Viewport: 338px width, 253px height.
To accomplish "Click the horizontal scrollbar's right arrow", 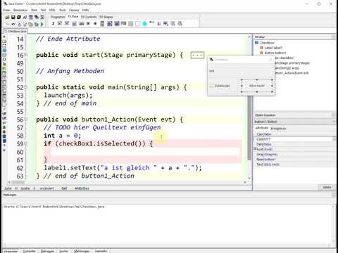I will pyautogui.click(x=245, y=183).
